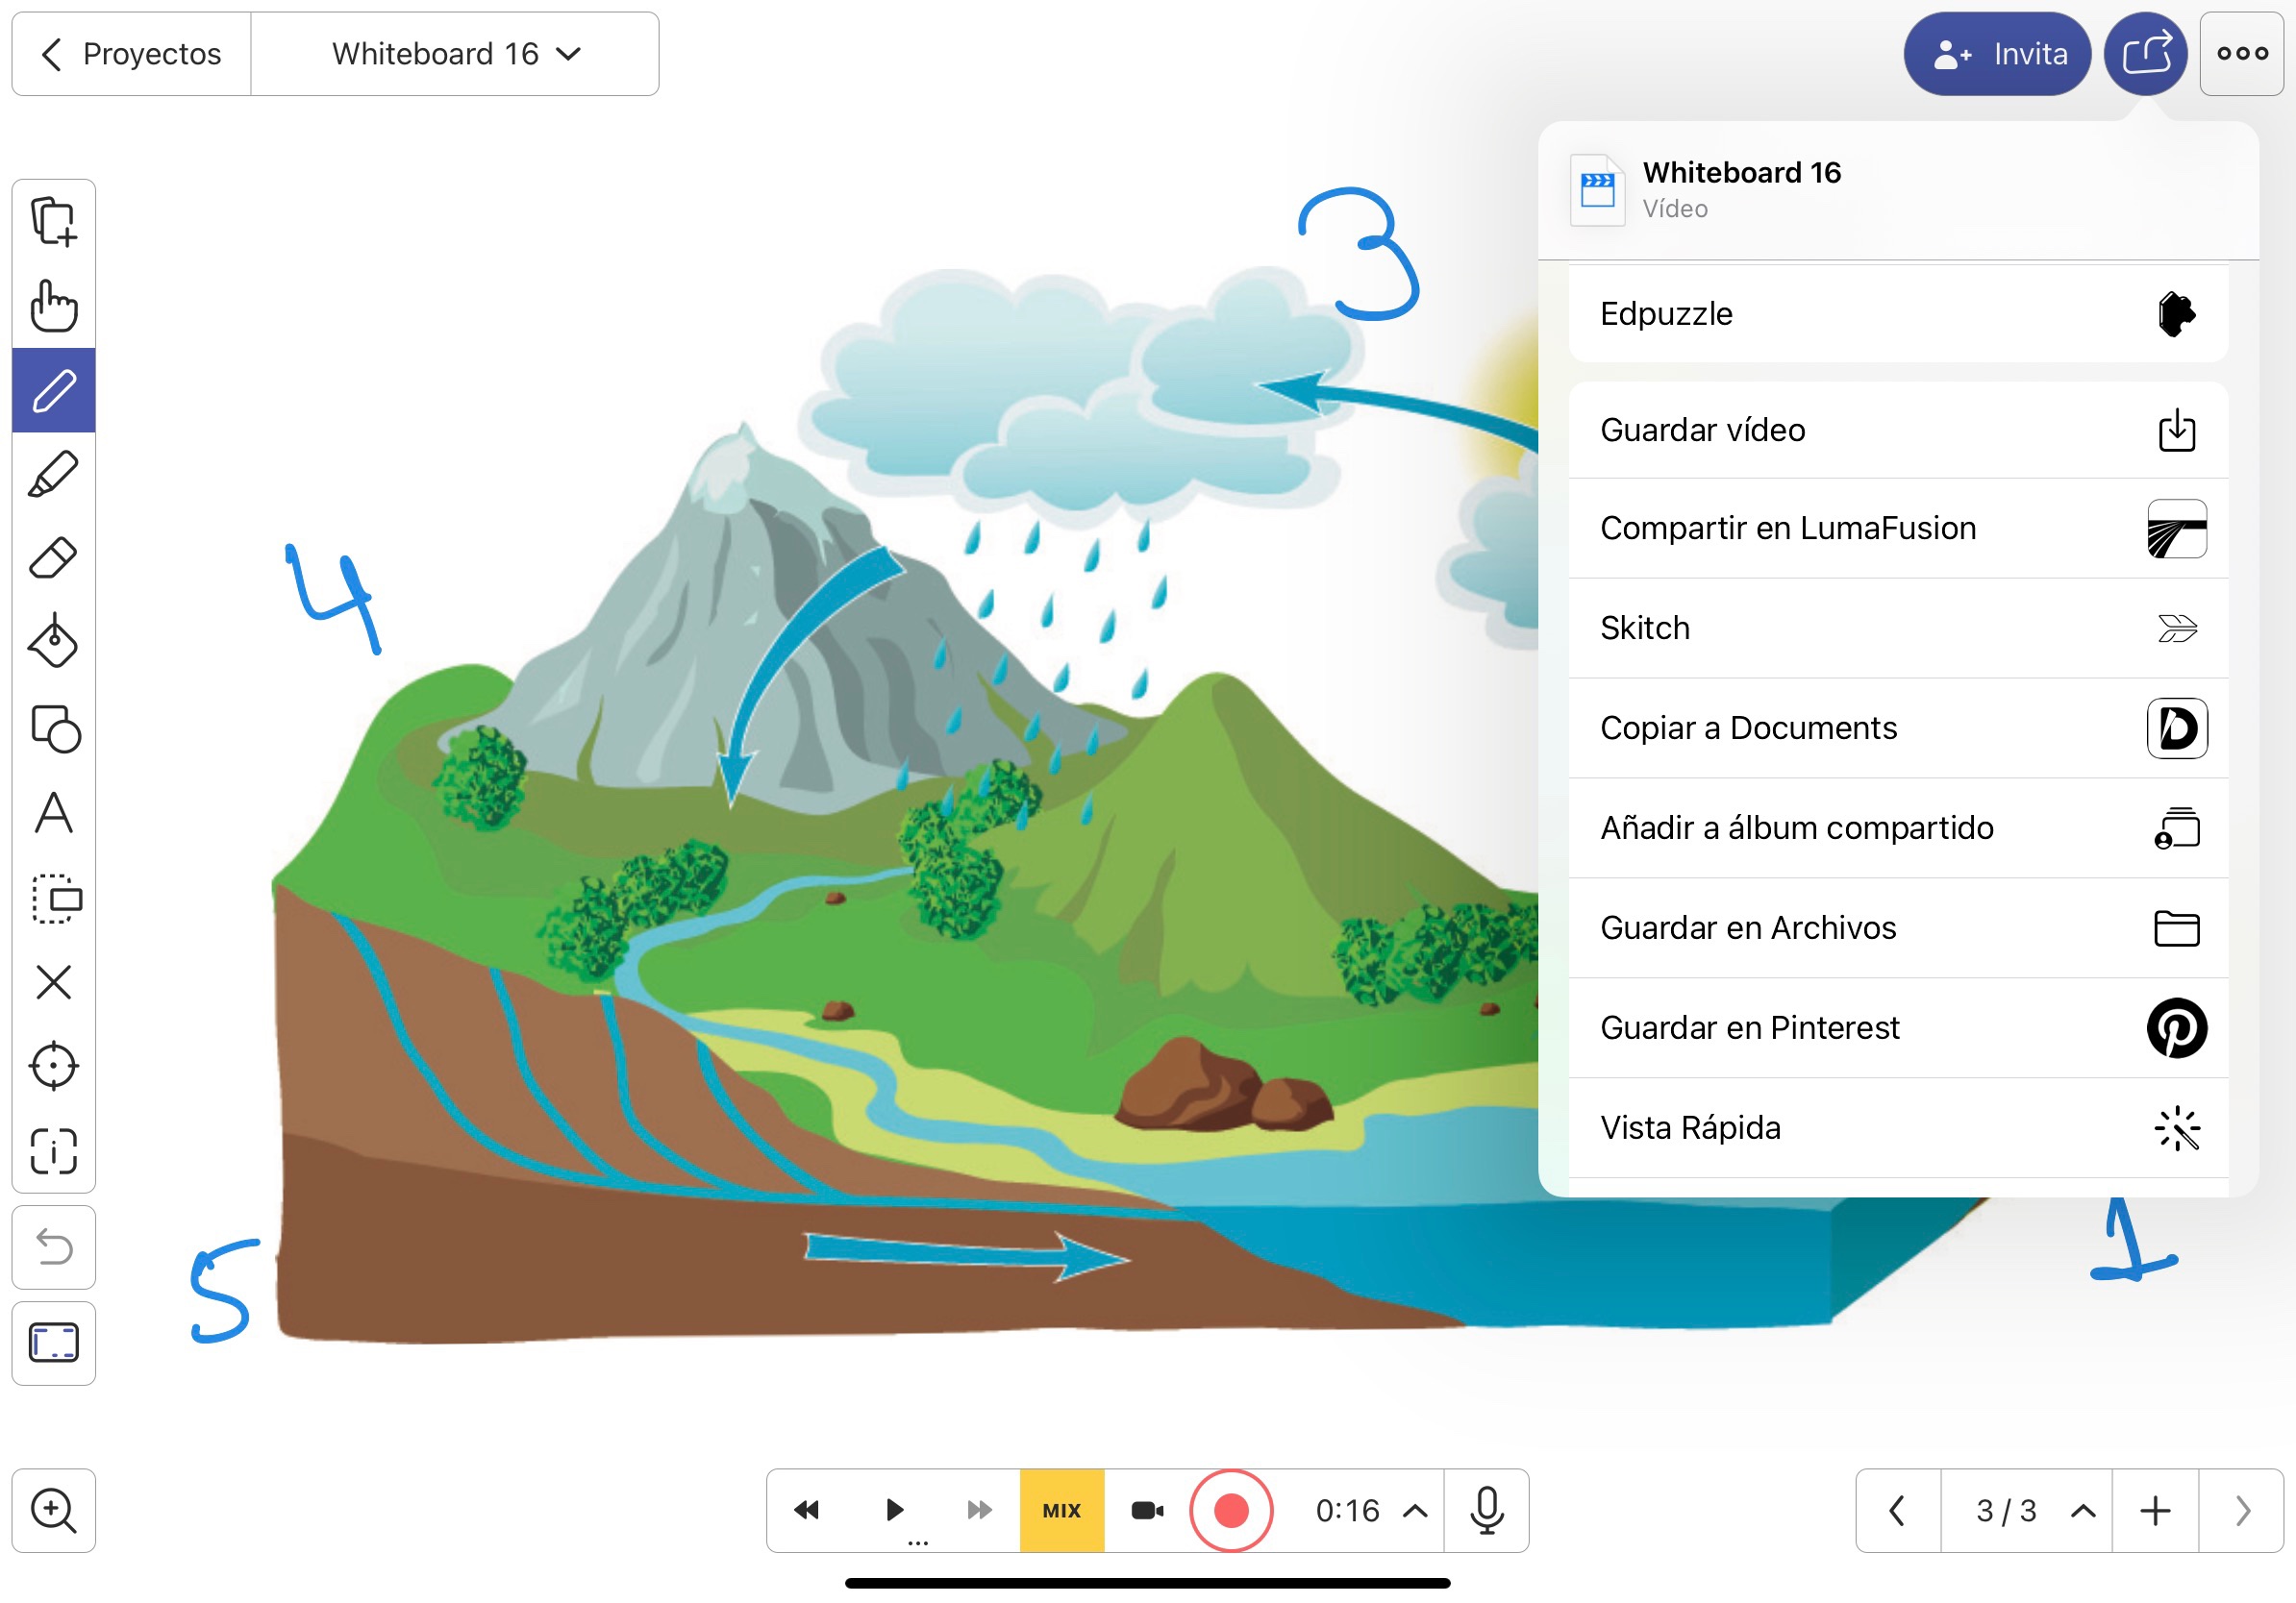Activate the laser pointer tool
Image resolution: width=2296 pixels, height=1603 pixels.
pyautogui.click(x=54, y=1067)
